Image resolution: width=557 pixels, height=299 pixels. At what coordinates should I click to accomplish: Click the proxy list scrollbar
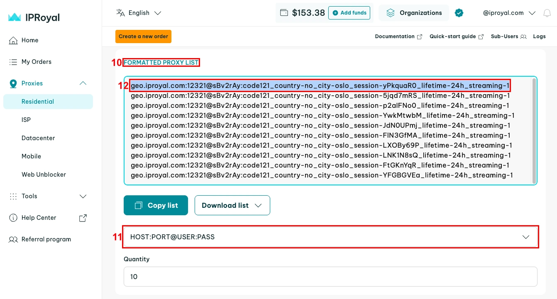tap(534, 130)
